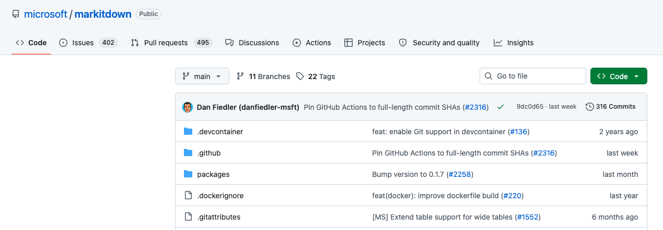The image size is (663, 230).
Task: Open Dan Fiedler (danfiedler-msft) author link
Action: click(x=248, y=107)
